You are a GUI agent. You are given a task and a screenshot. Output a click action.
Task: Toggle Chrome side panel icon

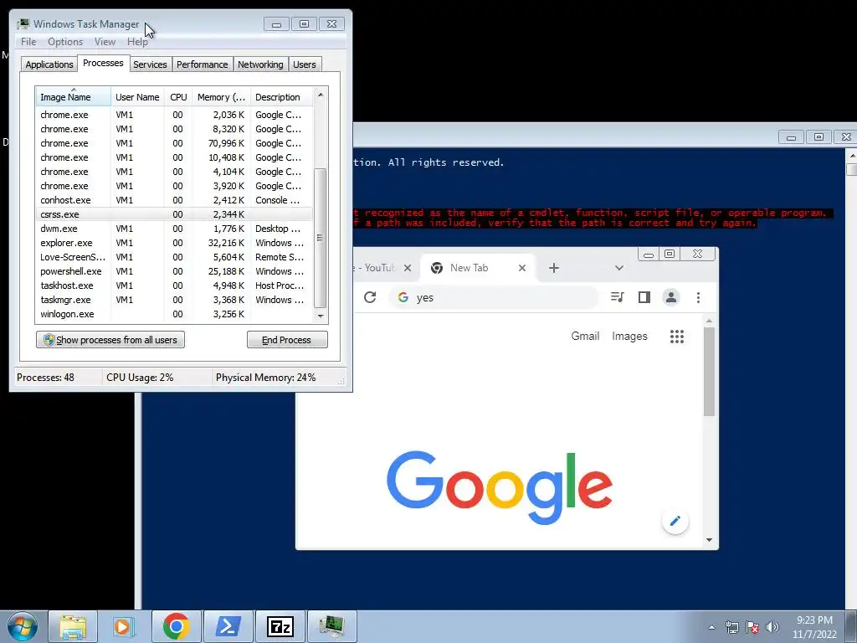644,297
